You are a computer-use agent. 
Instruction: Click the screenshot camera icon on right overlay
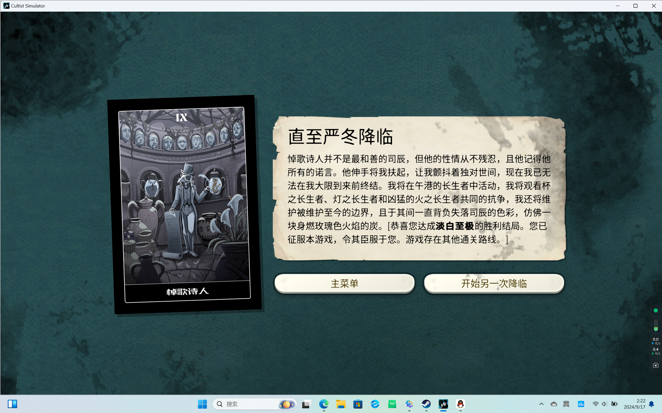coord(656,365)
